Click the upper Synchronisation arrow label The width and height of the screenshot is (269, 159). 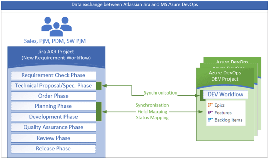tap(161, 92)
